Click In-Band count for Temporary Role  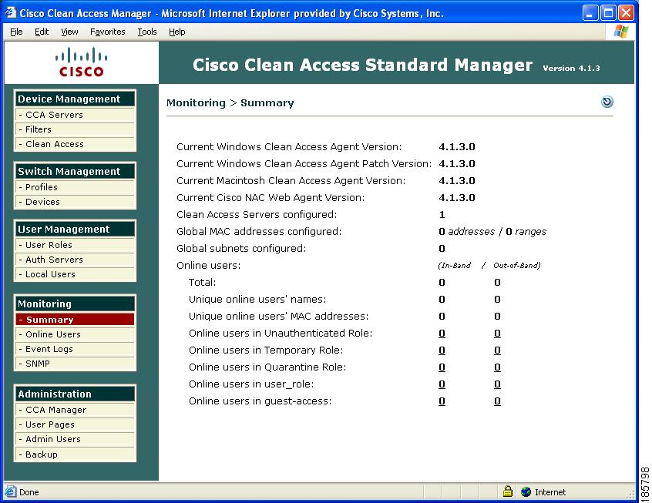pyautogui.click(x=442, y=350)
